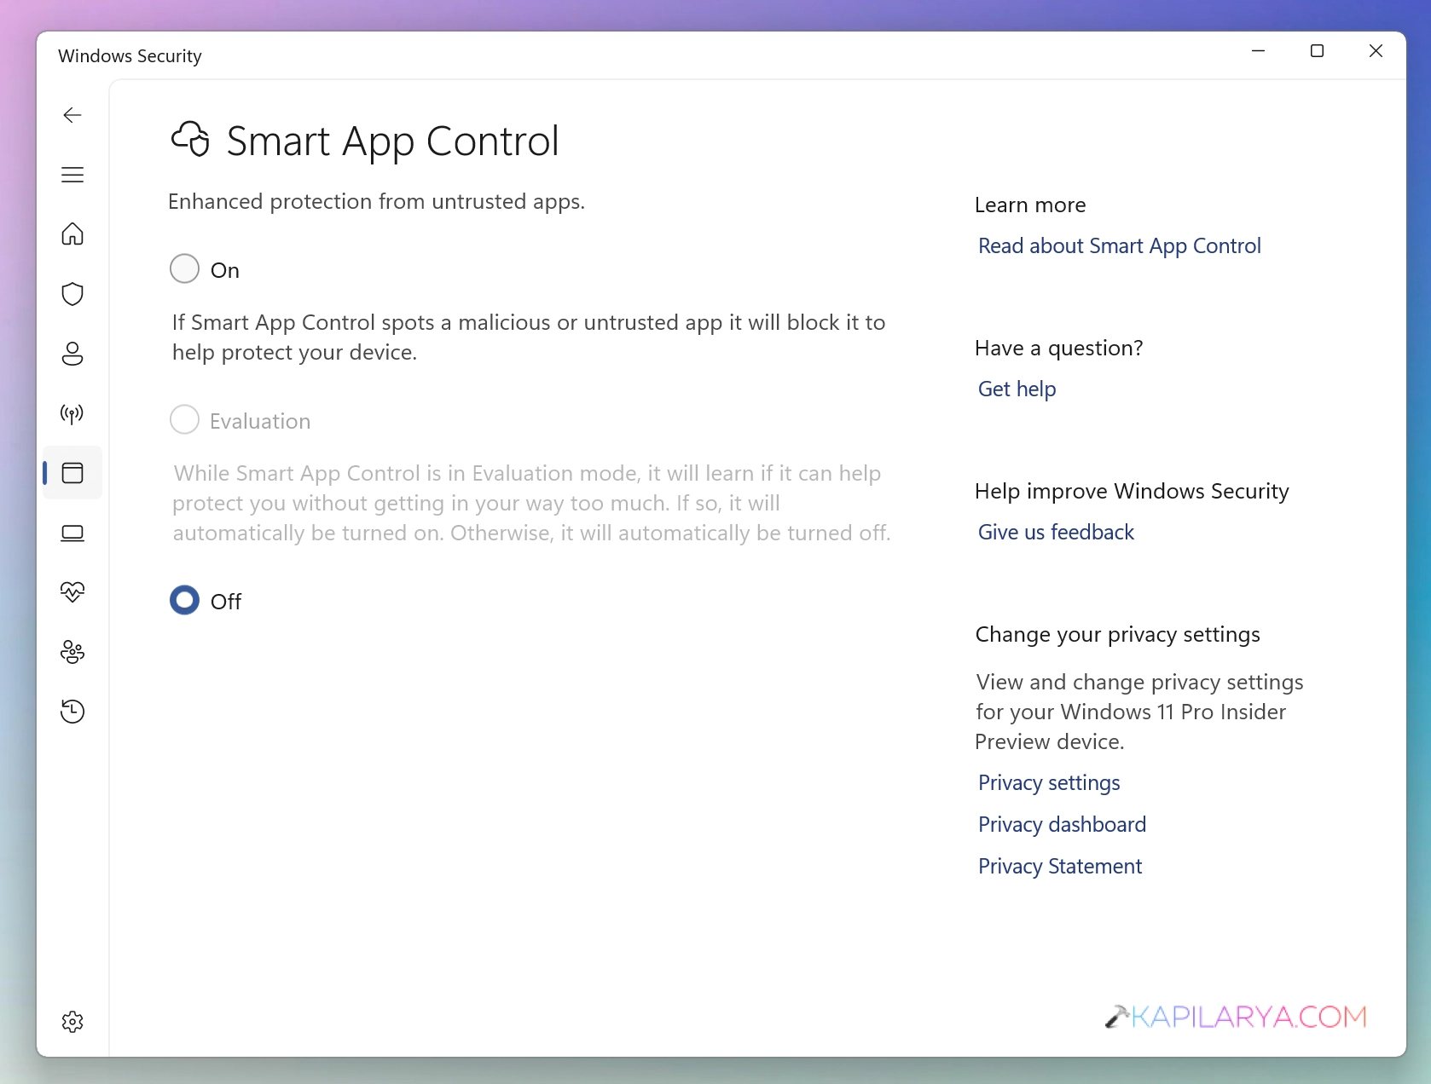Minimize the Windows Security window
The width and height of the screenshot is (1431, 1084).
point(1258,51)
